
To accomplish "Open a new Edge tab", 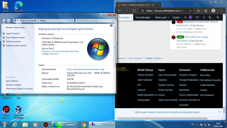I will (x=159, y=5).
